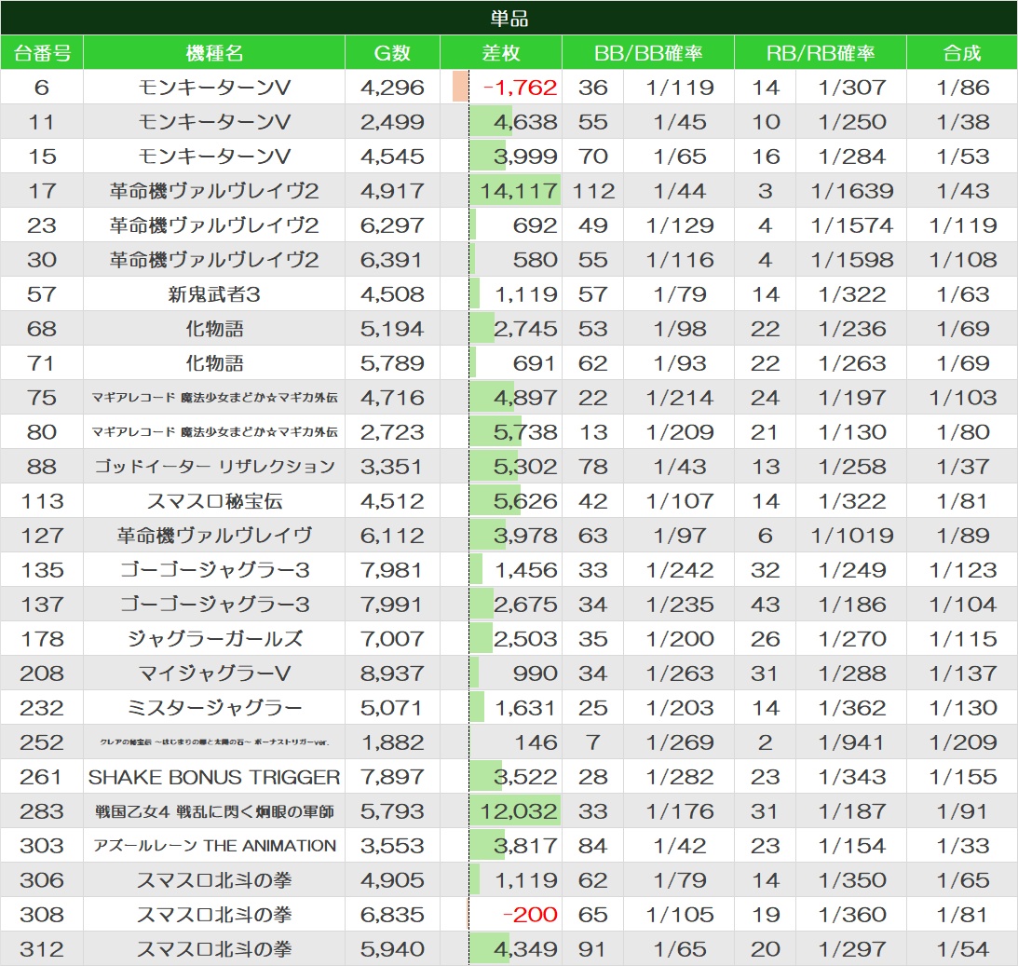Image resolution: width=1018 pixels, height=966 pixels.
Task: Click ミスタージャグラー machine name
Action: [214, 707]
